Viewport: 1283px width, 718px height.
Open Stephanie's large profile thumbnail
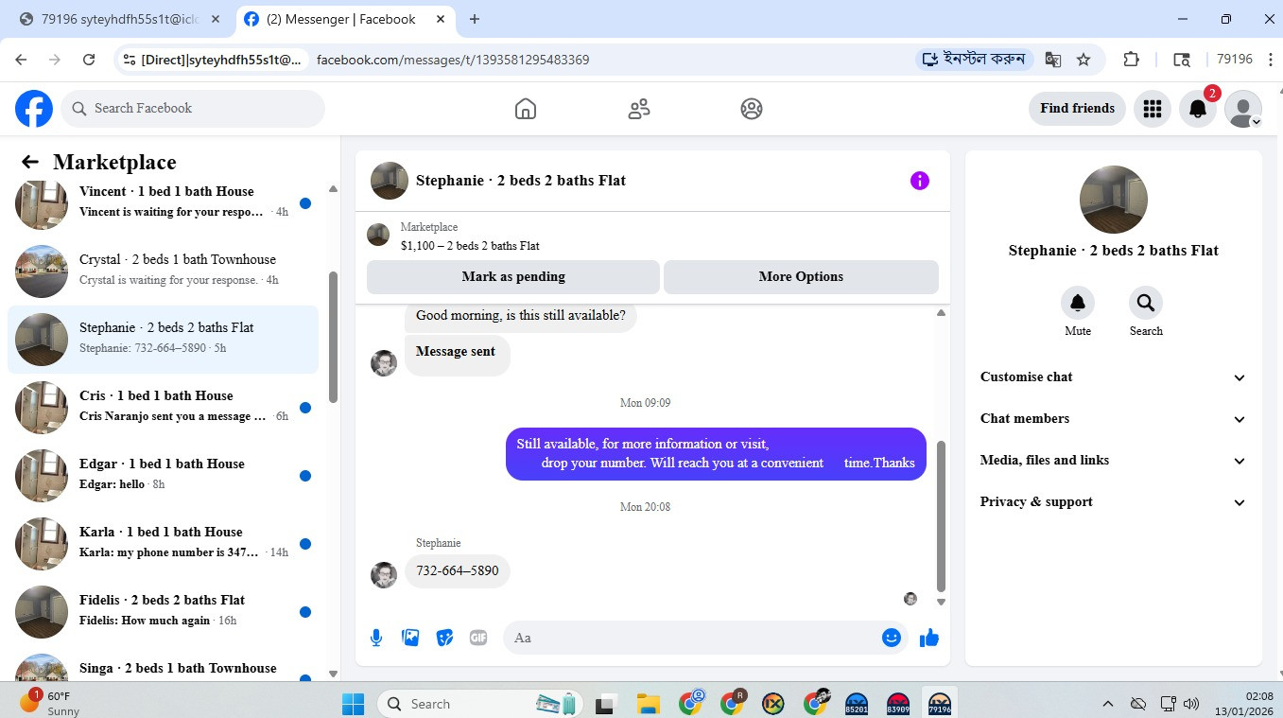click(1114, 200)
